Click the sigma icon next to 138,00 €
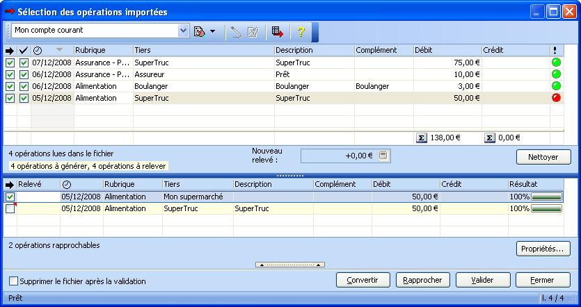The height and width of the screenshot is (307, 581). point(422,138)
